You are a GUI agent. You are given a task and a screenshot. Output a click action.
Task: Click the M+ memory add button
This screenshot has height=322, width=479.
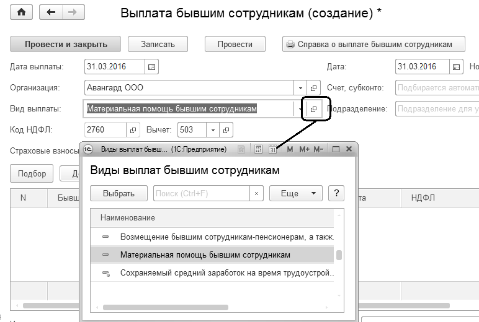pos(304,149)
